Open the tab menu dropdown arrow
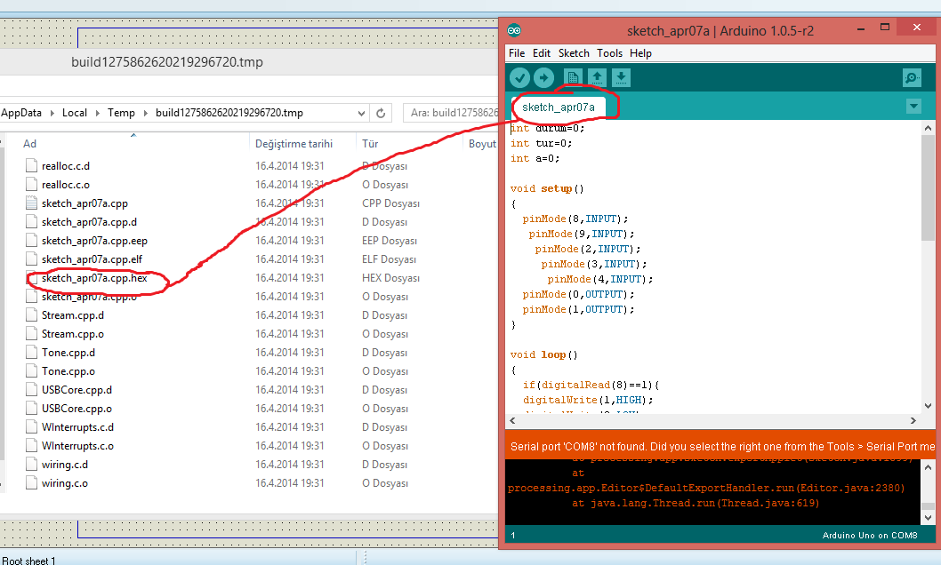 click(x=913, y=107)
